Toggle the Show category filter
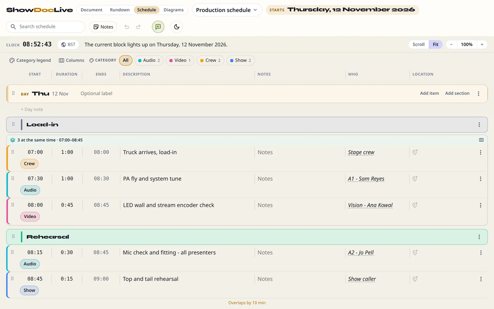The image size is (494, 309). coord(241,60)
